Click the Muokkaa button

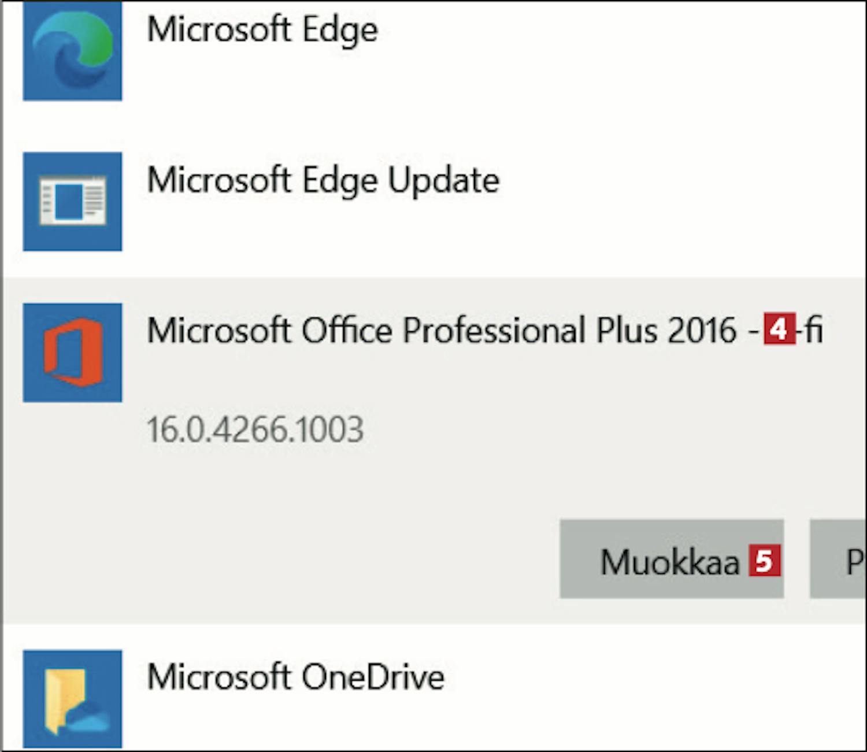(672, 559)
